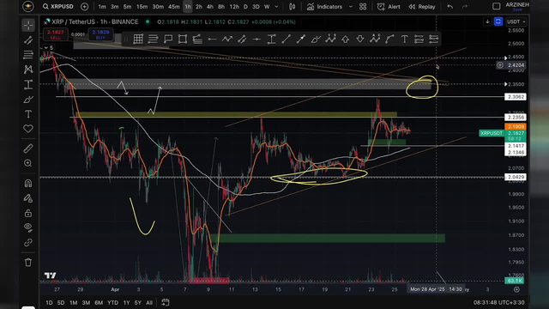Click the blue BUY 2.1828 button
Screen dimensions: 549x309
point(100,34)
